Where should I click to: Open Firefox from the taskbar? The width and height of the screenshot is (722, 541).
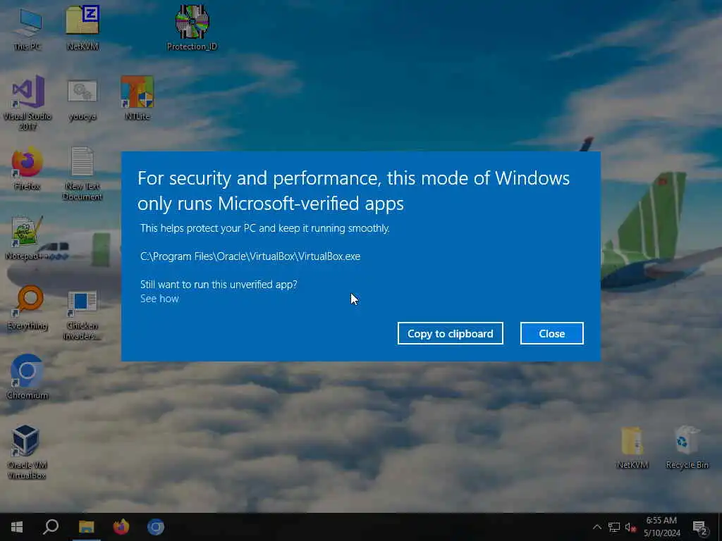coord(121,527)
